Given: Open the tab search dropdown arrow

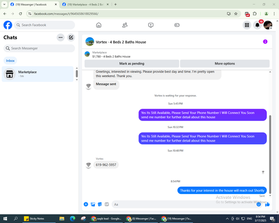Looking at the screenshot, I should tap(4, 4).
